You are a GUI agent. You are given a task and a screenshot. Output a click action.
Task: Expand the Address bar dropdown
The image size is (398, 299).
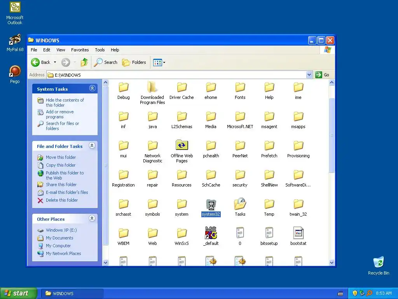(309, 75)
